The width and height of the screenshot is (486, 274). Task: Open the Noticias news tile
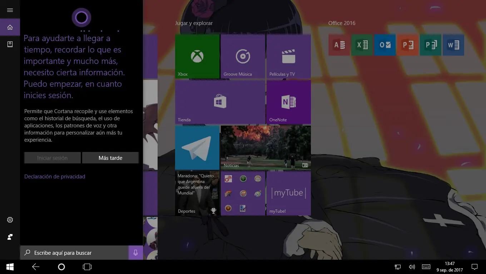(266, 148)
